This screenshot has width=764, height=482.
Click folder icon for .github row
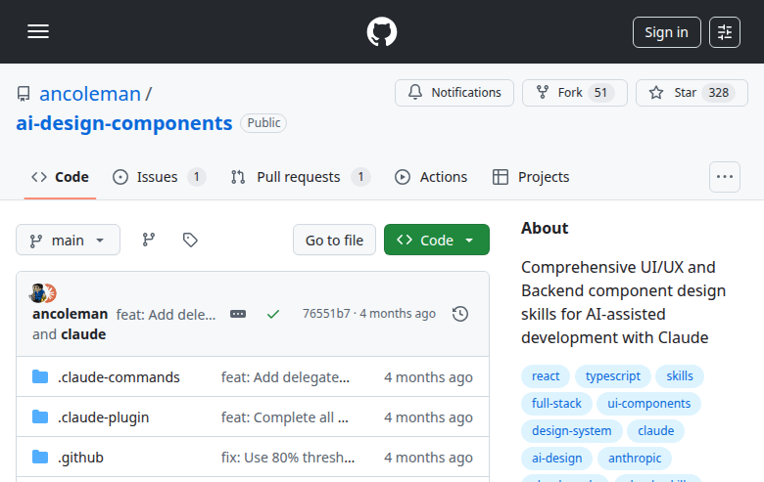(40, 458)
